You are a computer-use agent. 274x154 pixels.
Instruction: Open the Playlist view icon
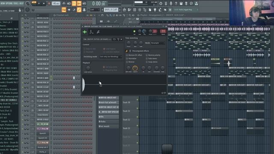point(125,10)
